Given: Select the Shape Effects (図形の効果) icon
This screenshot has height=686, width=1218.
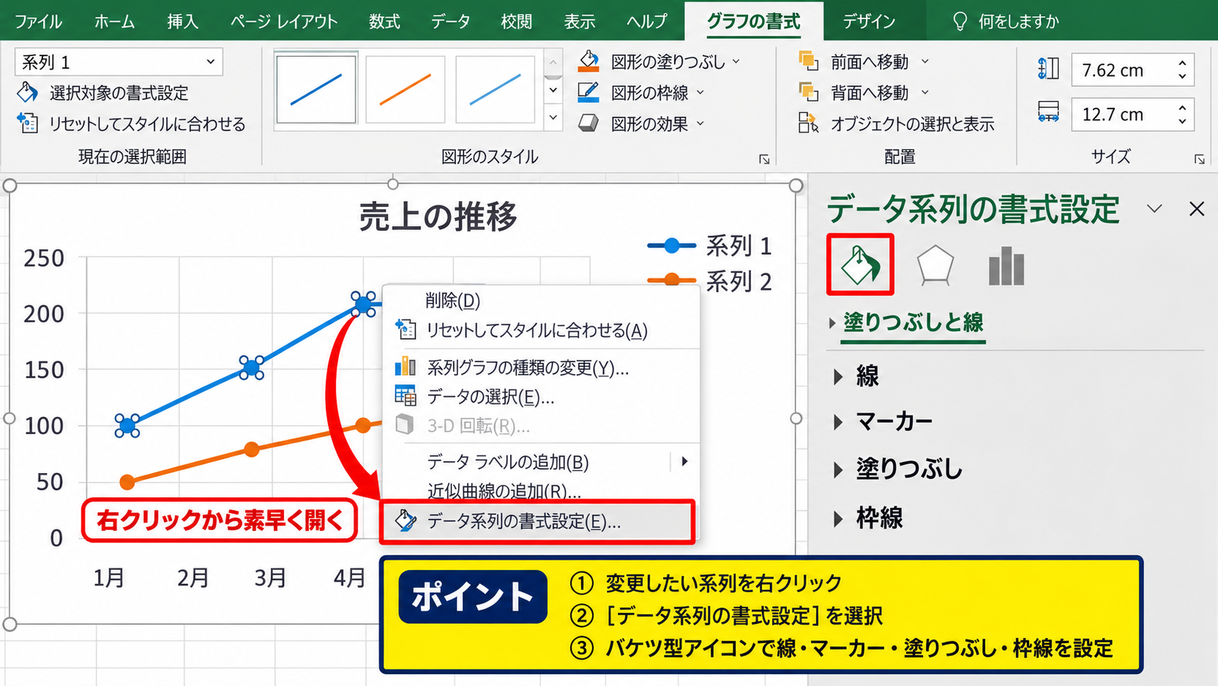Looking at the screenshot, I should [x=589, y=123].
